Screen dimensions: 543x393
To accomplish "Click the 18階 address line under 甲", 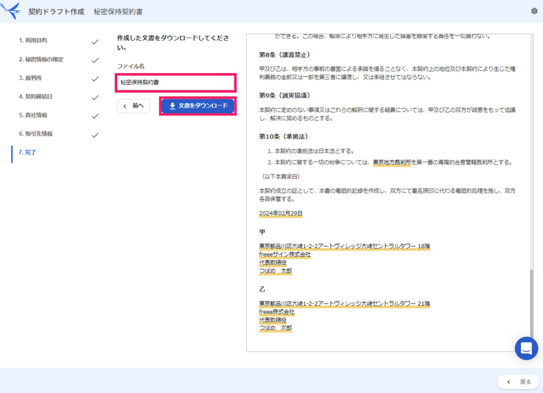I will click(344, 246).
